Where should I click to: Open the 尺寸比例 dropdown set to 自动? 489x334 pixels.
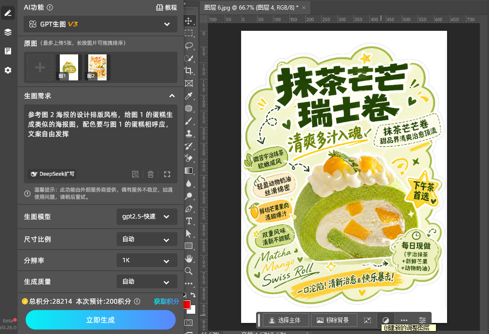(x=147, y=239)
